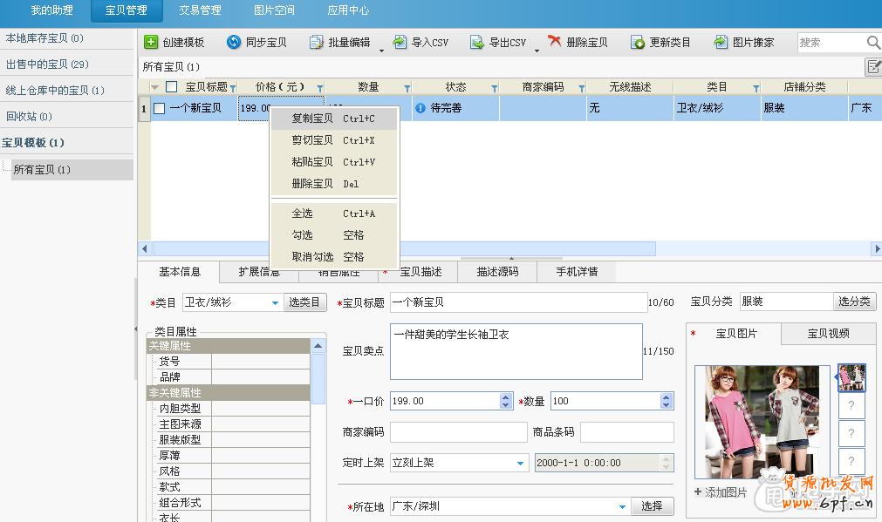Click the search magnifier icon
Viewport: 882px width, 522px height.
872,42
